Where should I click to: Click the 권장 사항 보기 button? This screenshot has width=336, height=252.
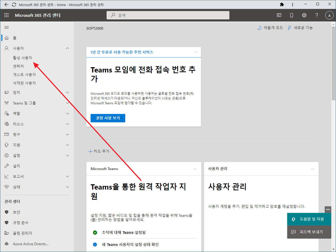tap(108, 118)
